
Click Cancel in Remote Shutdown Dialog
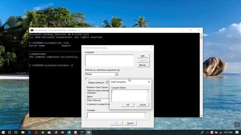[130, 123]
